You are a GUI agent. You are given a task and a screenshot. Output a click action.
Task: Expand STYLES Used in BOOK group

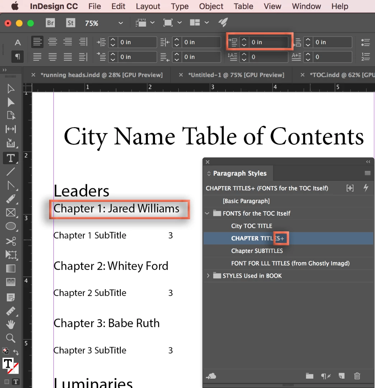pyautogui.click(x=208, y=276)
